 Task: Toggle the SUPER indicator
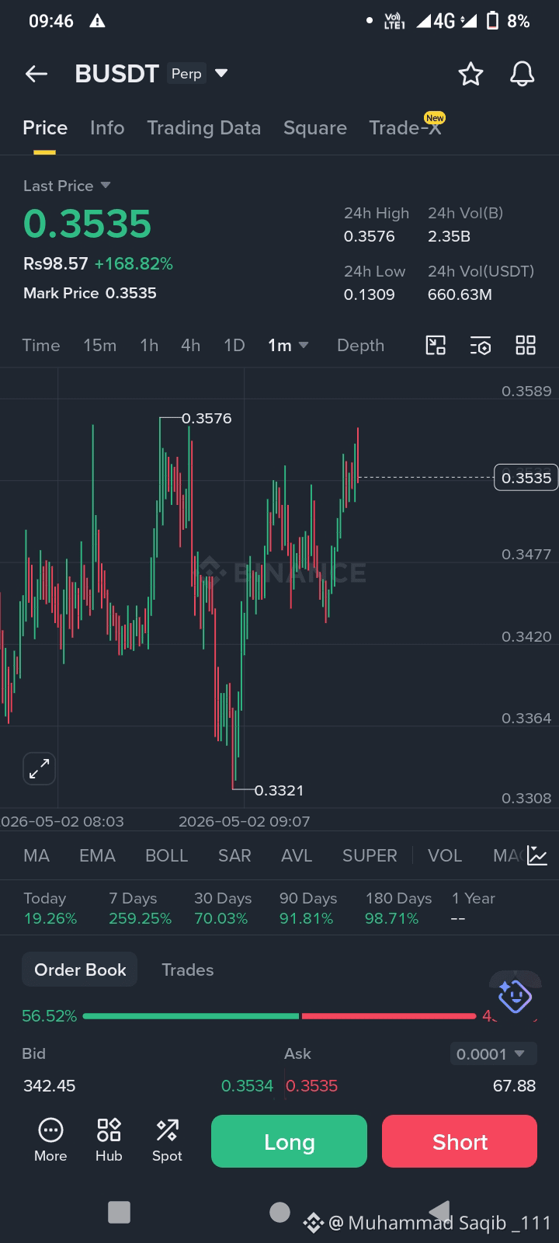tap(370, 855)
